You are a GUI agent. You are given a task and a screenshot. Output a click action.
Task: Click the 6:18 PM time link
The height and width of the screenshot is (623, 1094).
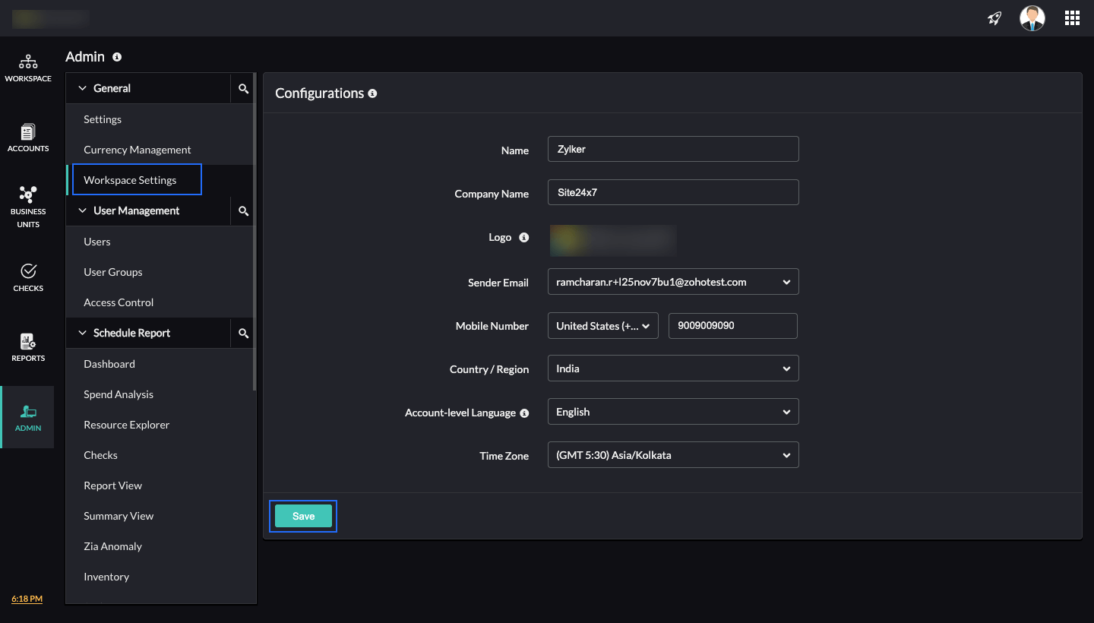[27, 599]
